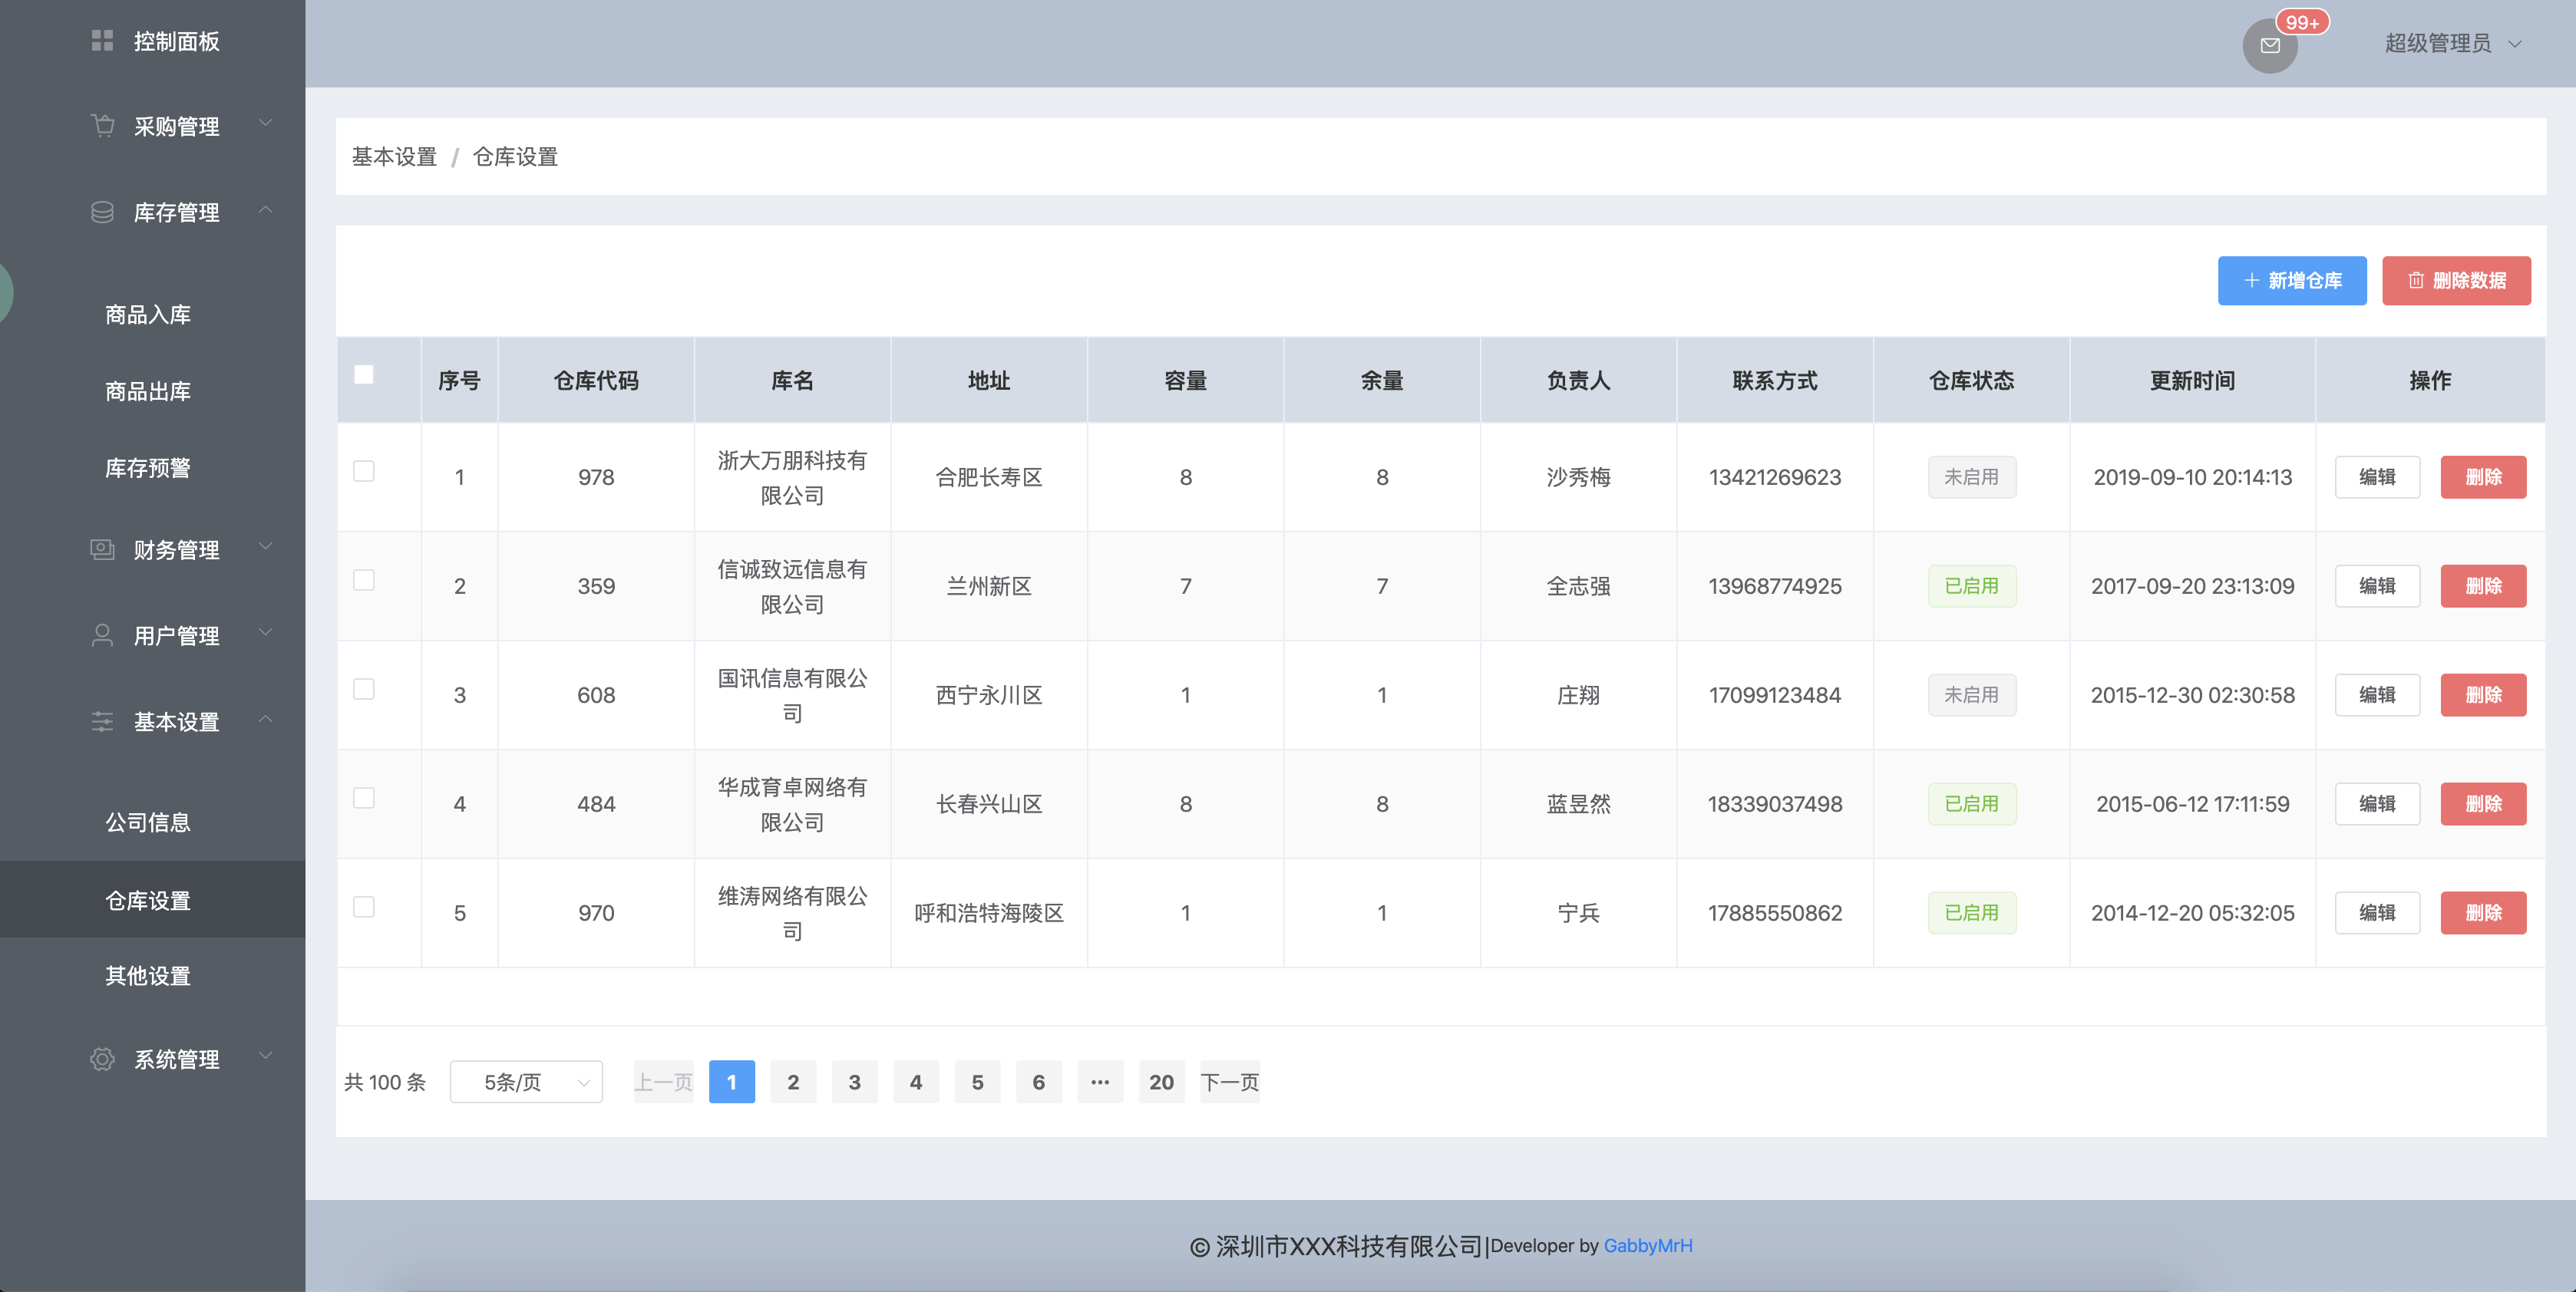This screenshot has width=2576, height=1292.
Task: Edit the 沙秀梅 warehouse row
Action: pos(2377,476)
